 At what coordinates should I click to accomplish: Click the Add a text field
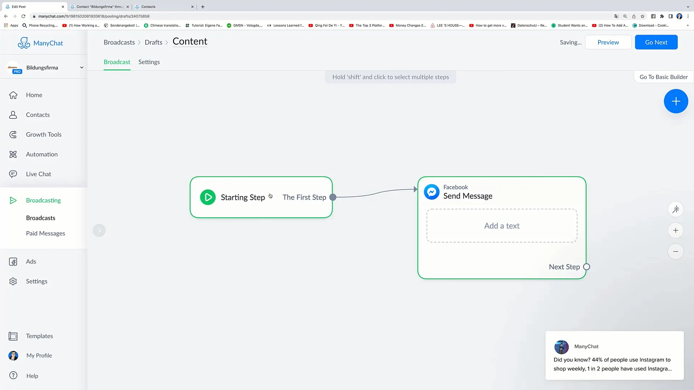pyautogui.click(x=502, y=226)
